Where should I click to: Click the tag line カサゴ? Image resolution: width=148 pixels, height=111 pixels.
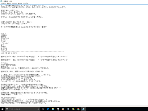(x=3, y=47)
